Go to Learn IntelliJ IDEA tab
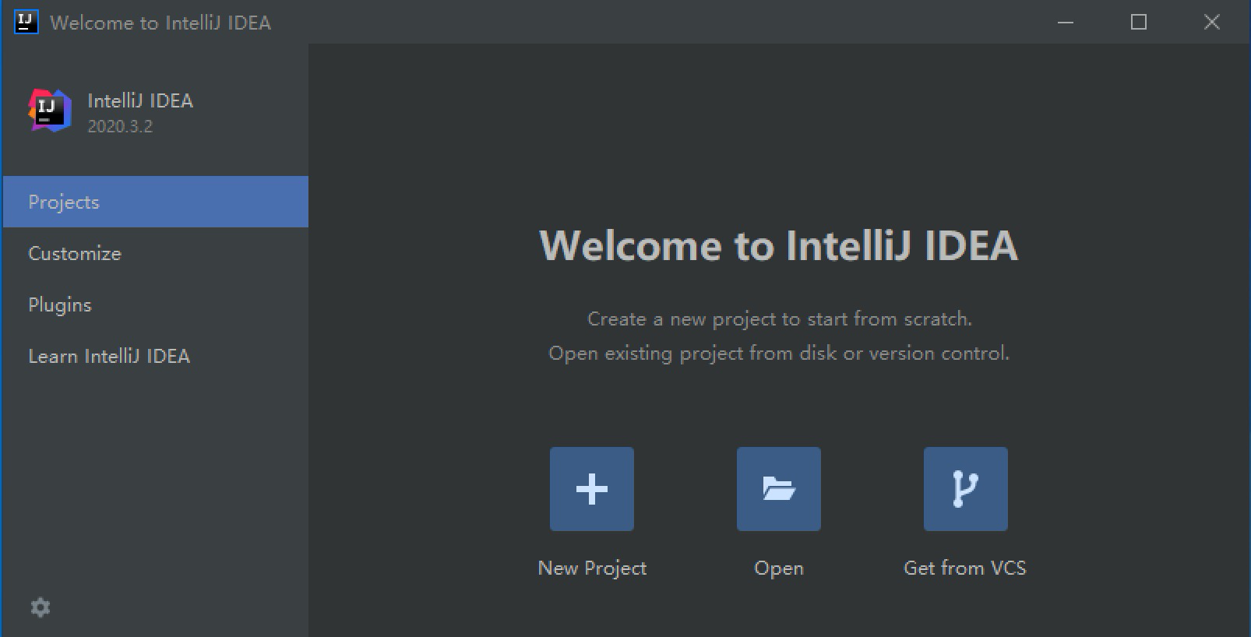Viewport: 1251px width, 637px height. point(156,356)
